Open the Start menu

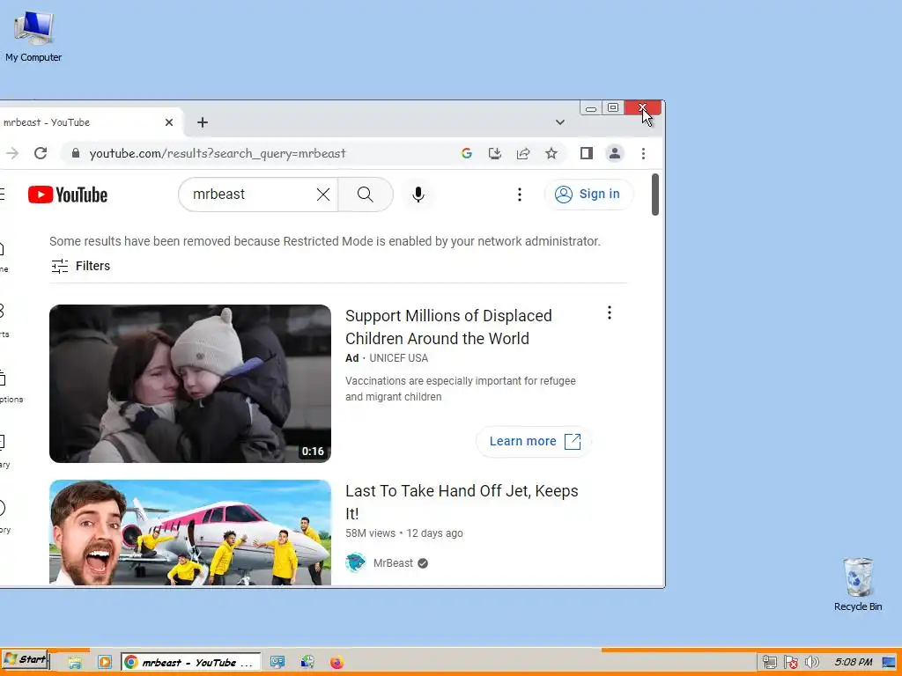[x=25, y=660]
